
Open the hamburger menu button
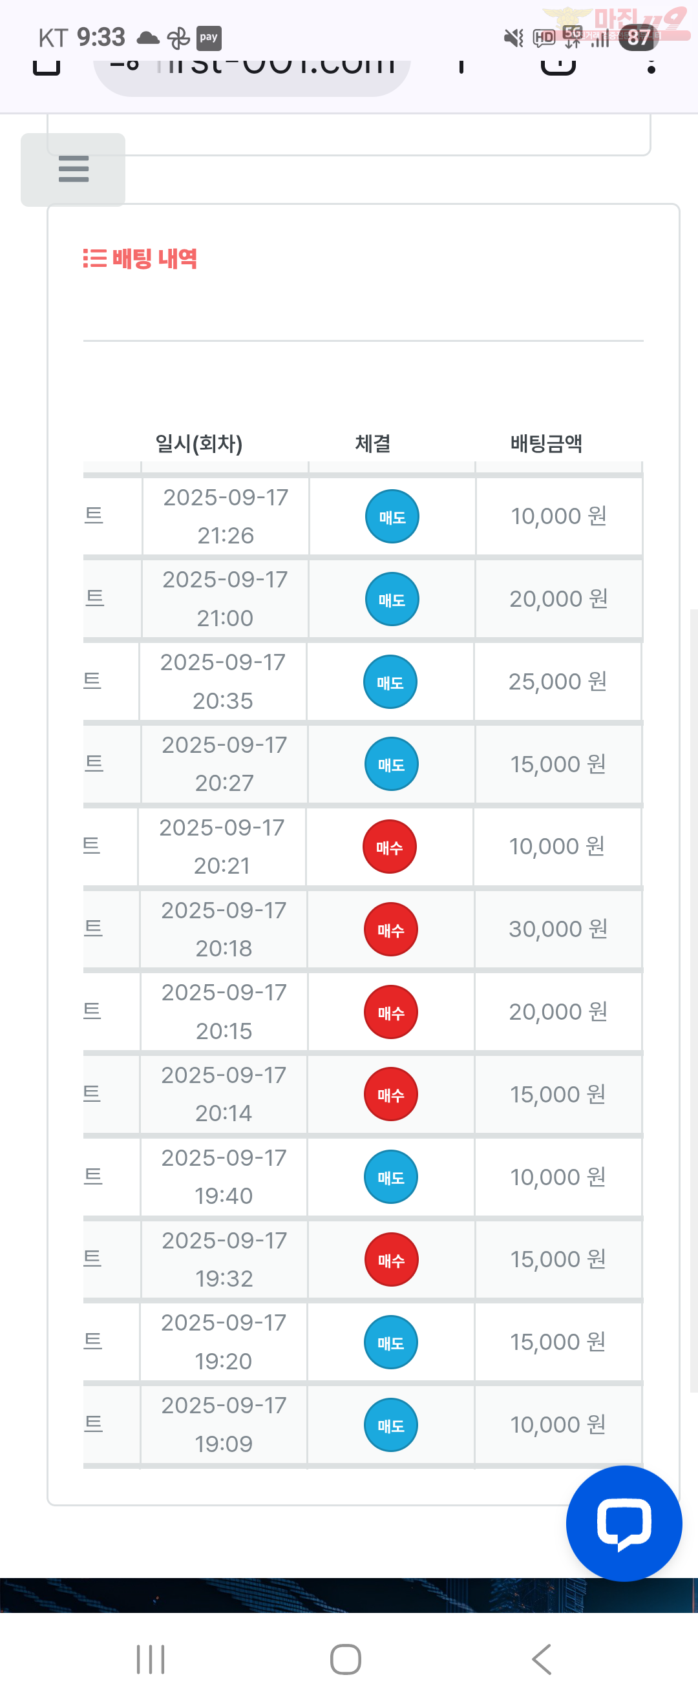coord(73,169)
